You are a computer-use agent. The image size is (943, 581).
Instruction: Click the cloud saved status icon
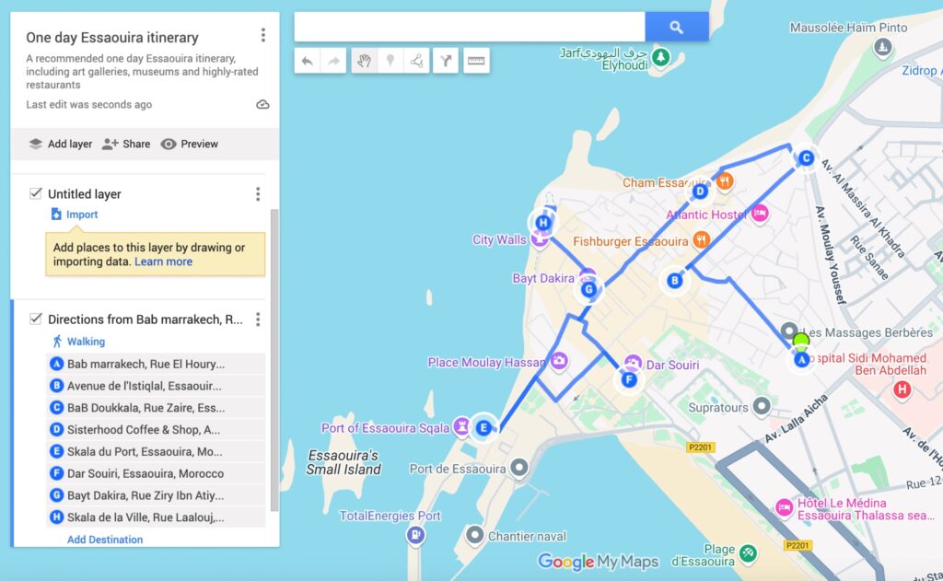[262, 105]
